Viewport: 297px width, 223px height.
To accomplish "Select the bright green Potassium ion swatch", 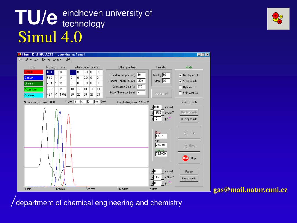I will point(34,89).
